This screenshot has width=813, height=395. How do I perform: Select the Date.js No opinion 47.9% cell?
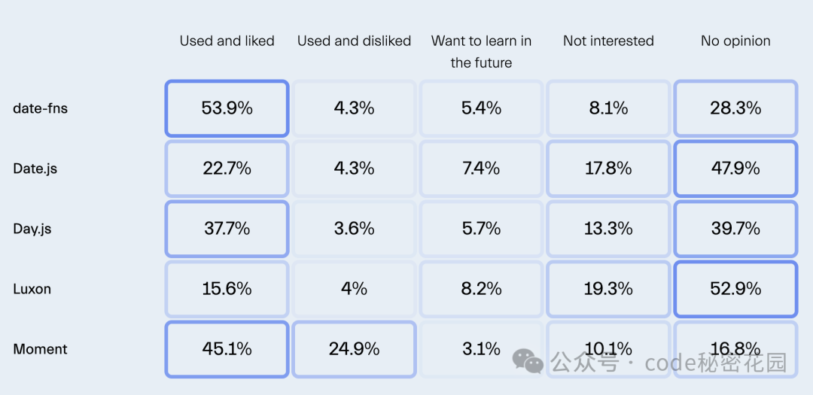click(735, 169)
